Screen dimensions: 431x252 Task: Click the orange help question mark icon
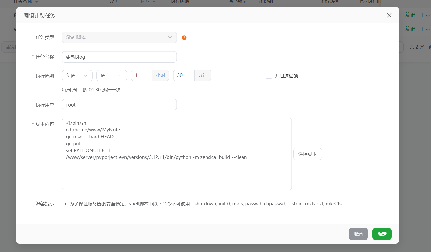[x=184, y=38]
